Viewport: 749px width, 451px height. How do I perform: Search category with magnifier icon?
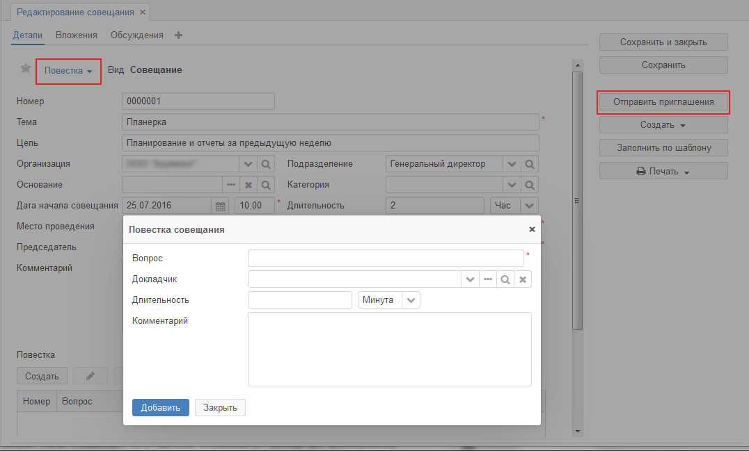(x=530, y=185)
